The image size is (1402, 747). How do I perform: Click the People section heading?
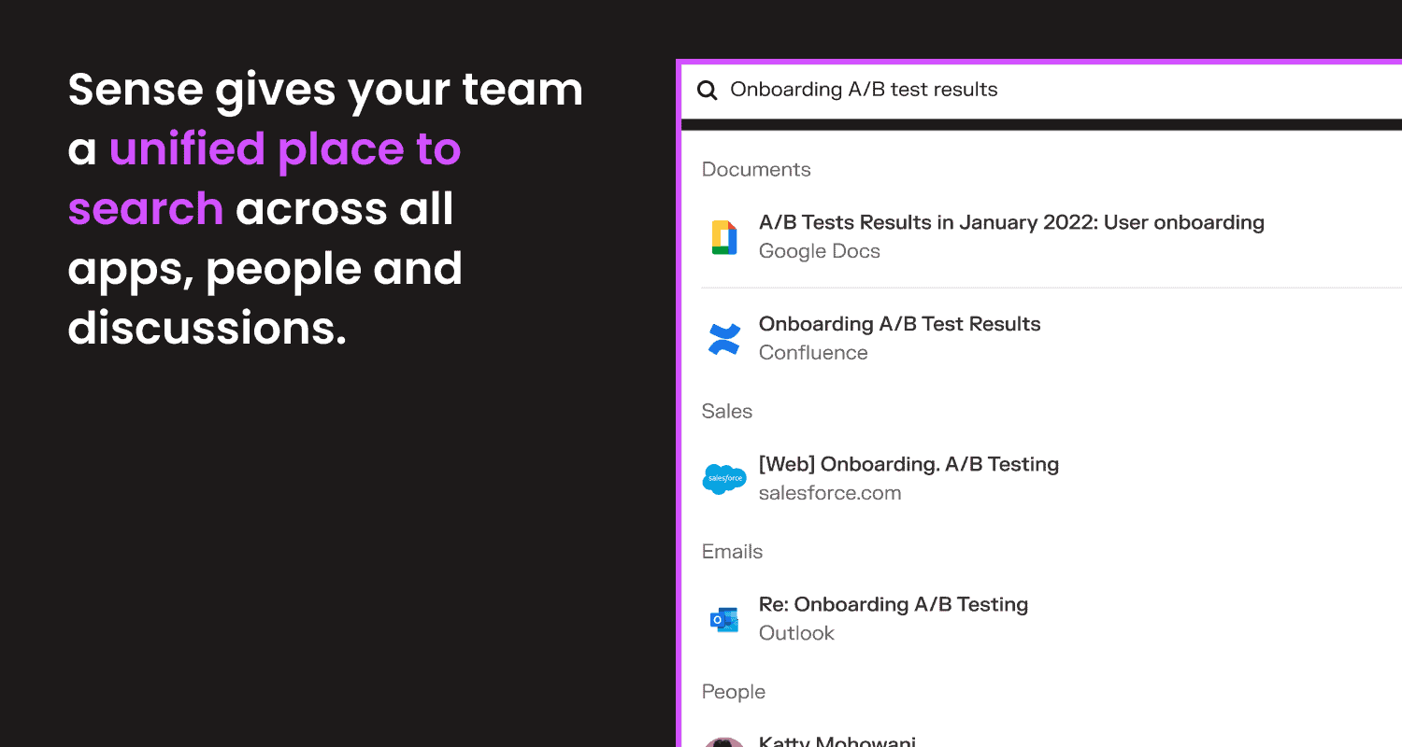[734, 692]
